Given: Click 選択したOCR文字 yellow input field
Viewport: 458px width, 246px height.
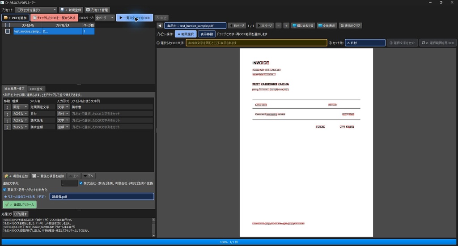Looking at the screenshot, I should [x=256, y=43].
